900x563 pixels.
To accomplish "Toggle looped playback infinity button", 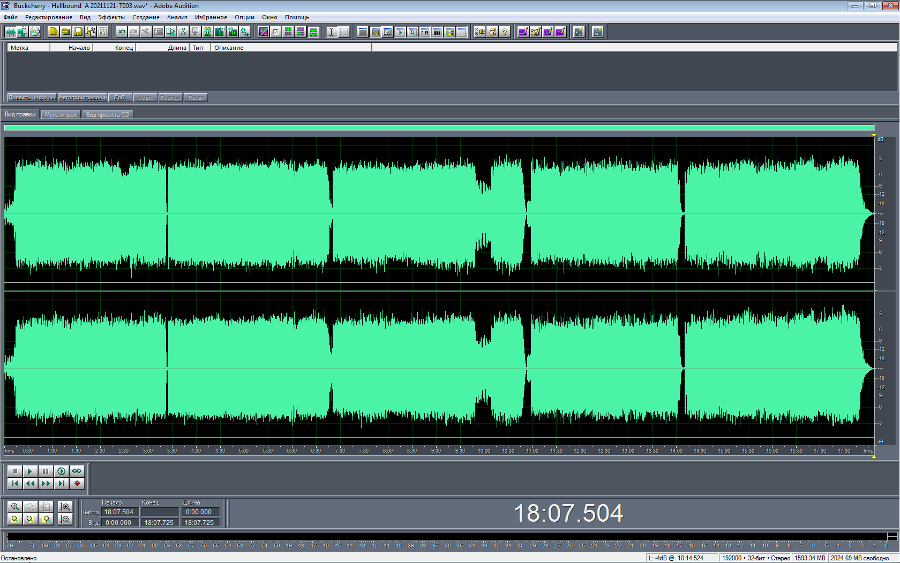I will point(77,471).
